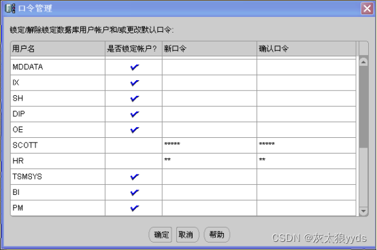Toggle lock checkmark for TSMSYS
The width and height of the screenshot is (377, 250).
pyautogui.click(x=135, y=177)
